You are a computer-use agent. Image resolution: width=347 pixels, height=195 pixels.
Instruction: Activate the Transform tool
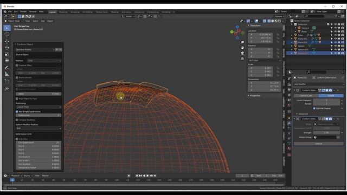[7, 60]
